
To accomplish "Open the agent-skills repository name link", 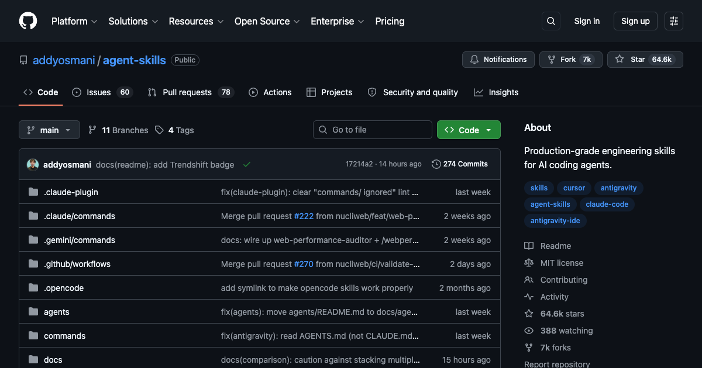I will (135, 60).
